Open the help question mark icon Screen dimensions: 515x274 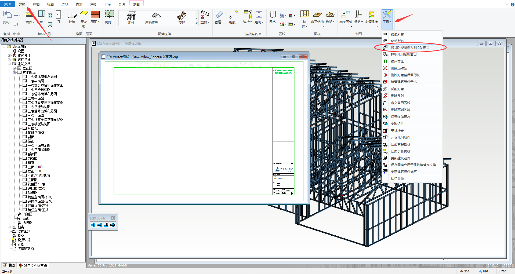[512, 4]
